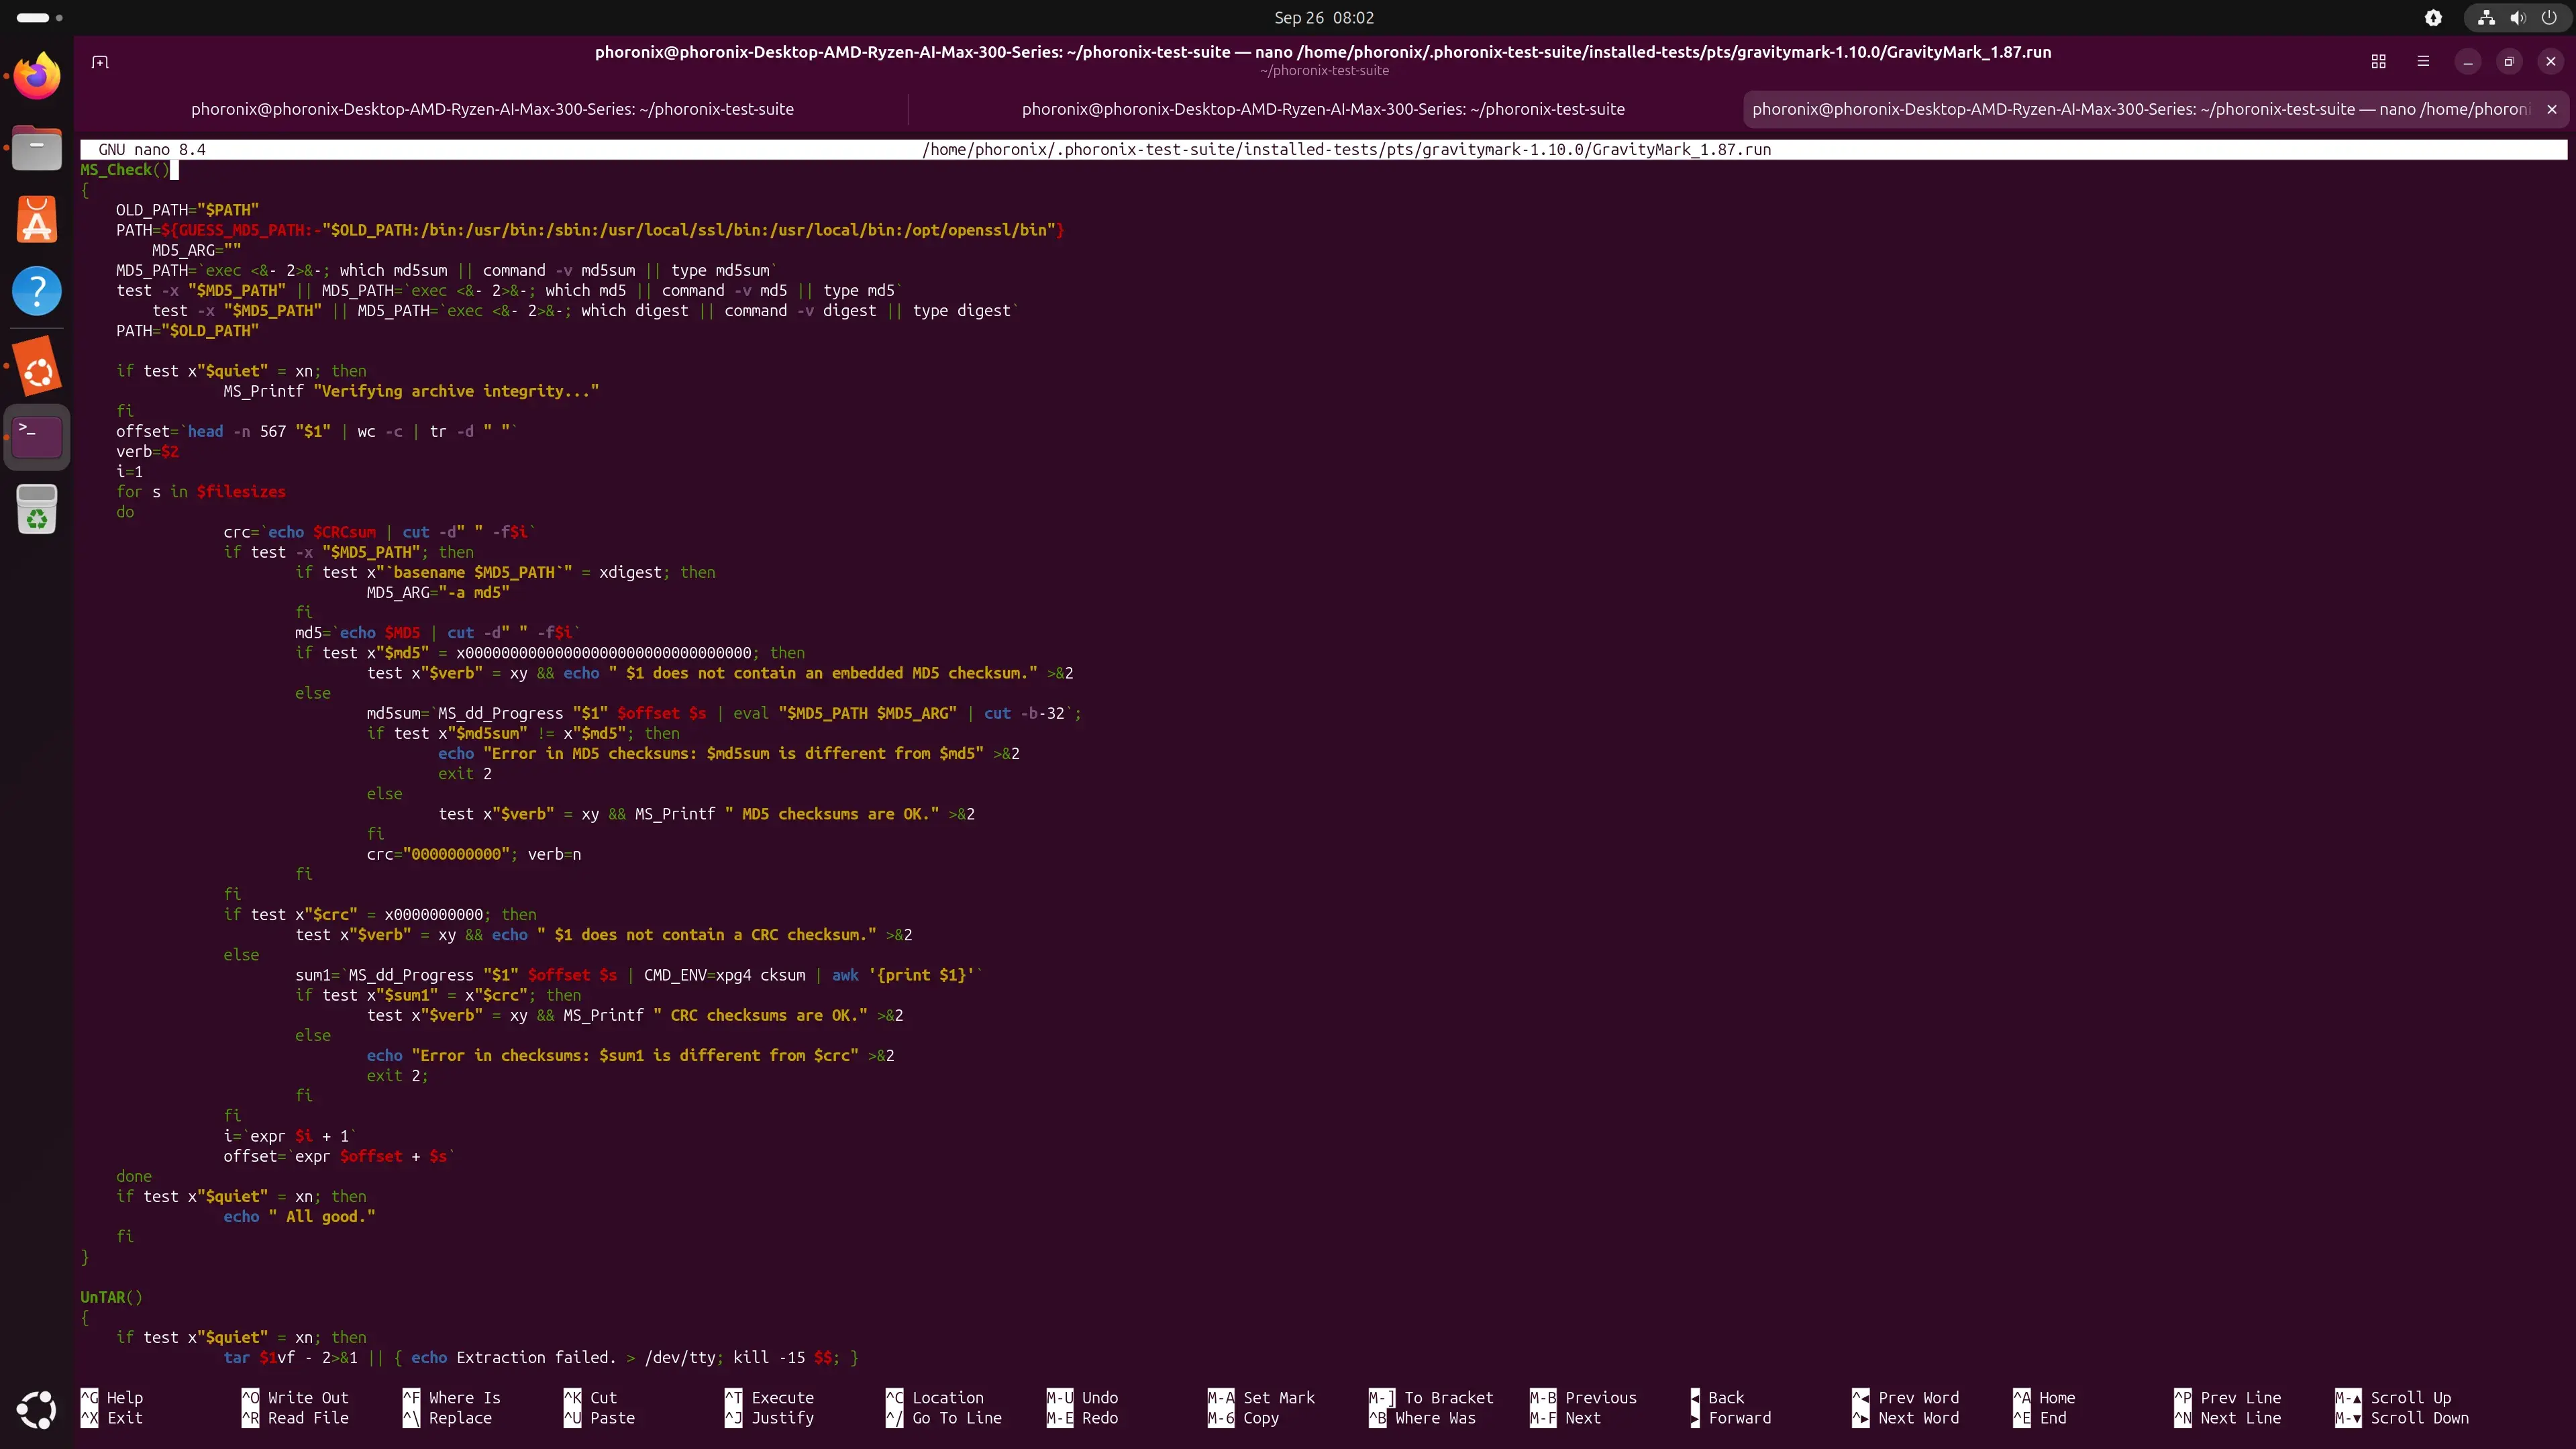Screen dimensions: 2576x1449
Task: Open the terminal tab overview grid
Action: click(2378, 62)
